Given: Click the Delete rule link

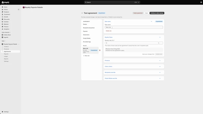Looking at the screenshot, I should coord(109,31).
